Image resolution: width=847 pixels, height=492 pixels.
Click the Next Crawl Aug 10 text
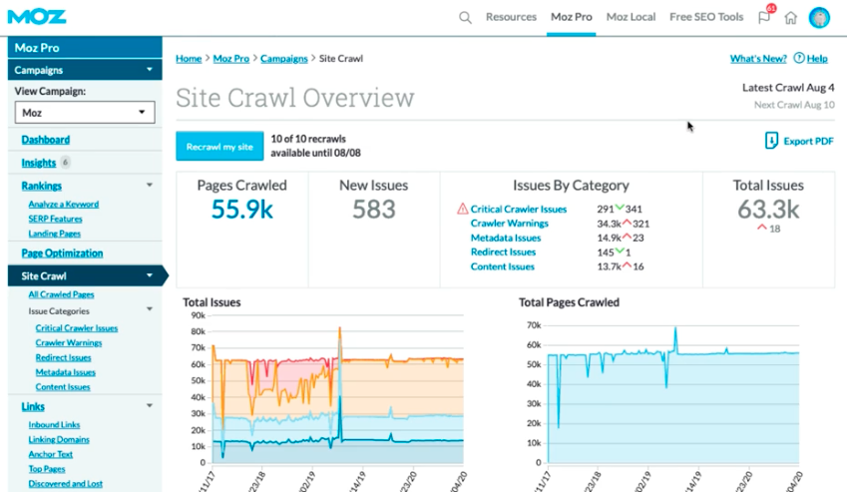(x=794, y=105)
